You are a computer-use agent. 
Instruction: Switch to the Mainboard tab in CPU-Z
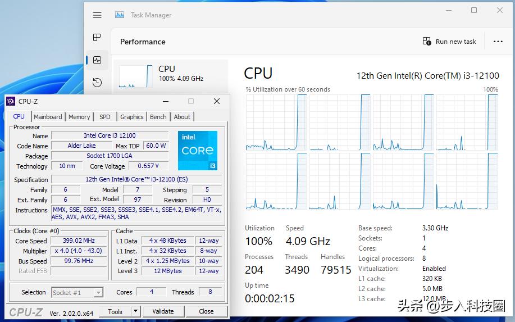tap(48, 117)
